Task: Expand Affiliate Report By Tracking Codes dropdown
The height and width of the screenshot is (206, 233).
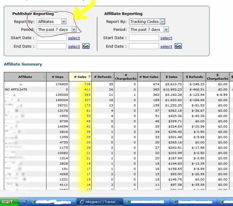Action: pos(162,21)
